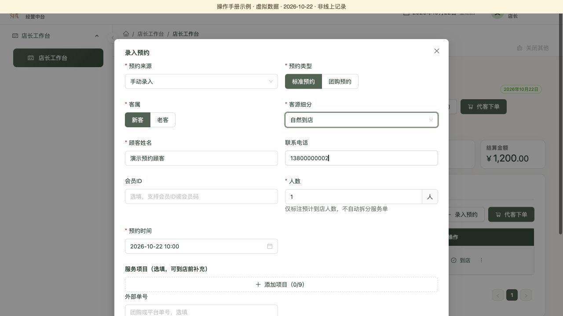Click the 外部单号 input field
The image size is (563, 316).
(x=201, y=312)
